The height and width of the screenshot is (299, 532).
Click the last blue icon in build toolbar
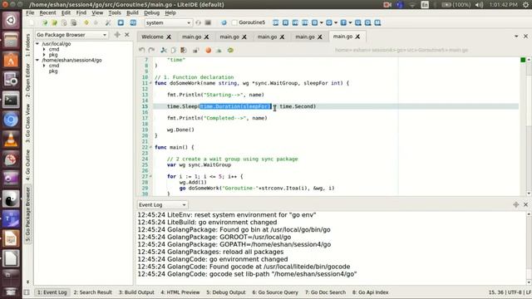tap(377, 22)
